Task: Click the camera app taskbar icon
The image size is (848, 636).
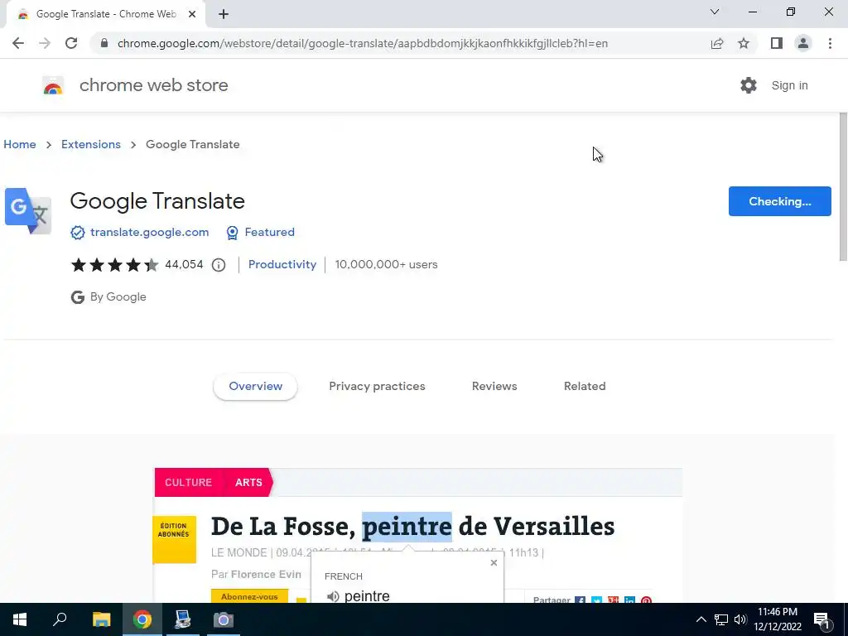Action: [x=223, y=619]
